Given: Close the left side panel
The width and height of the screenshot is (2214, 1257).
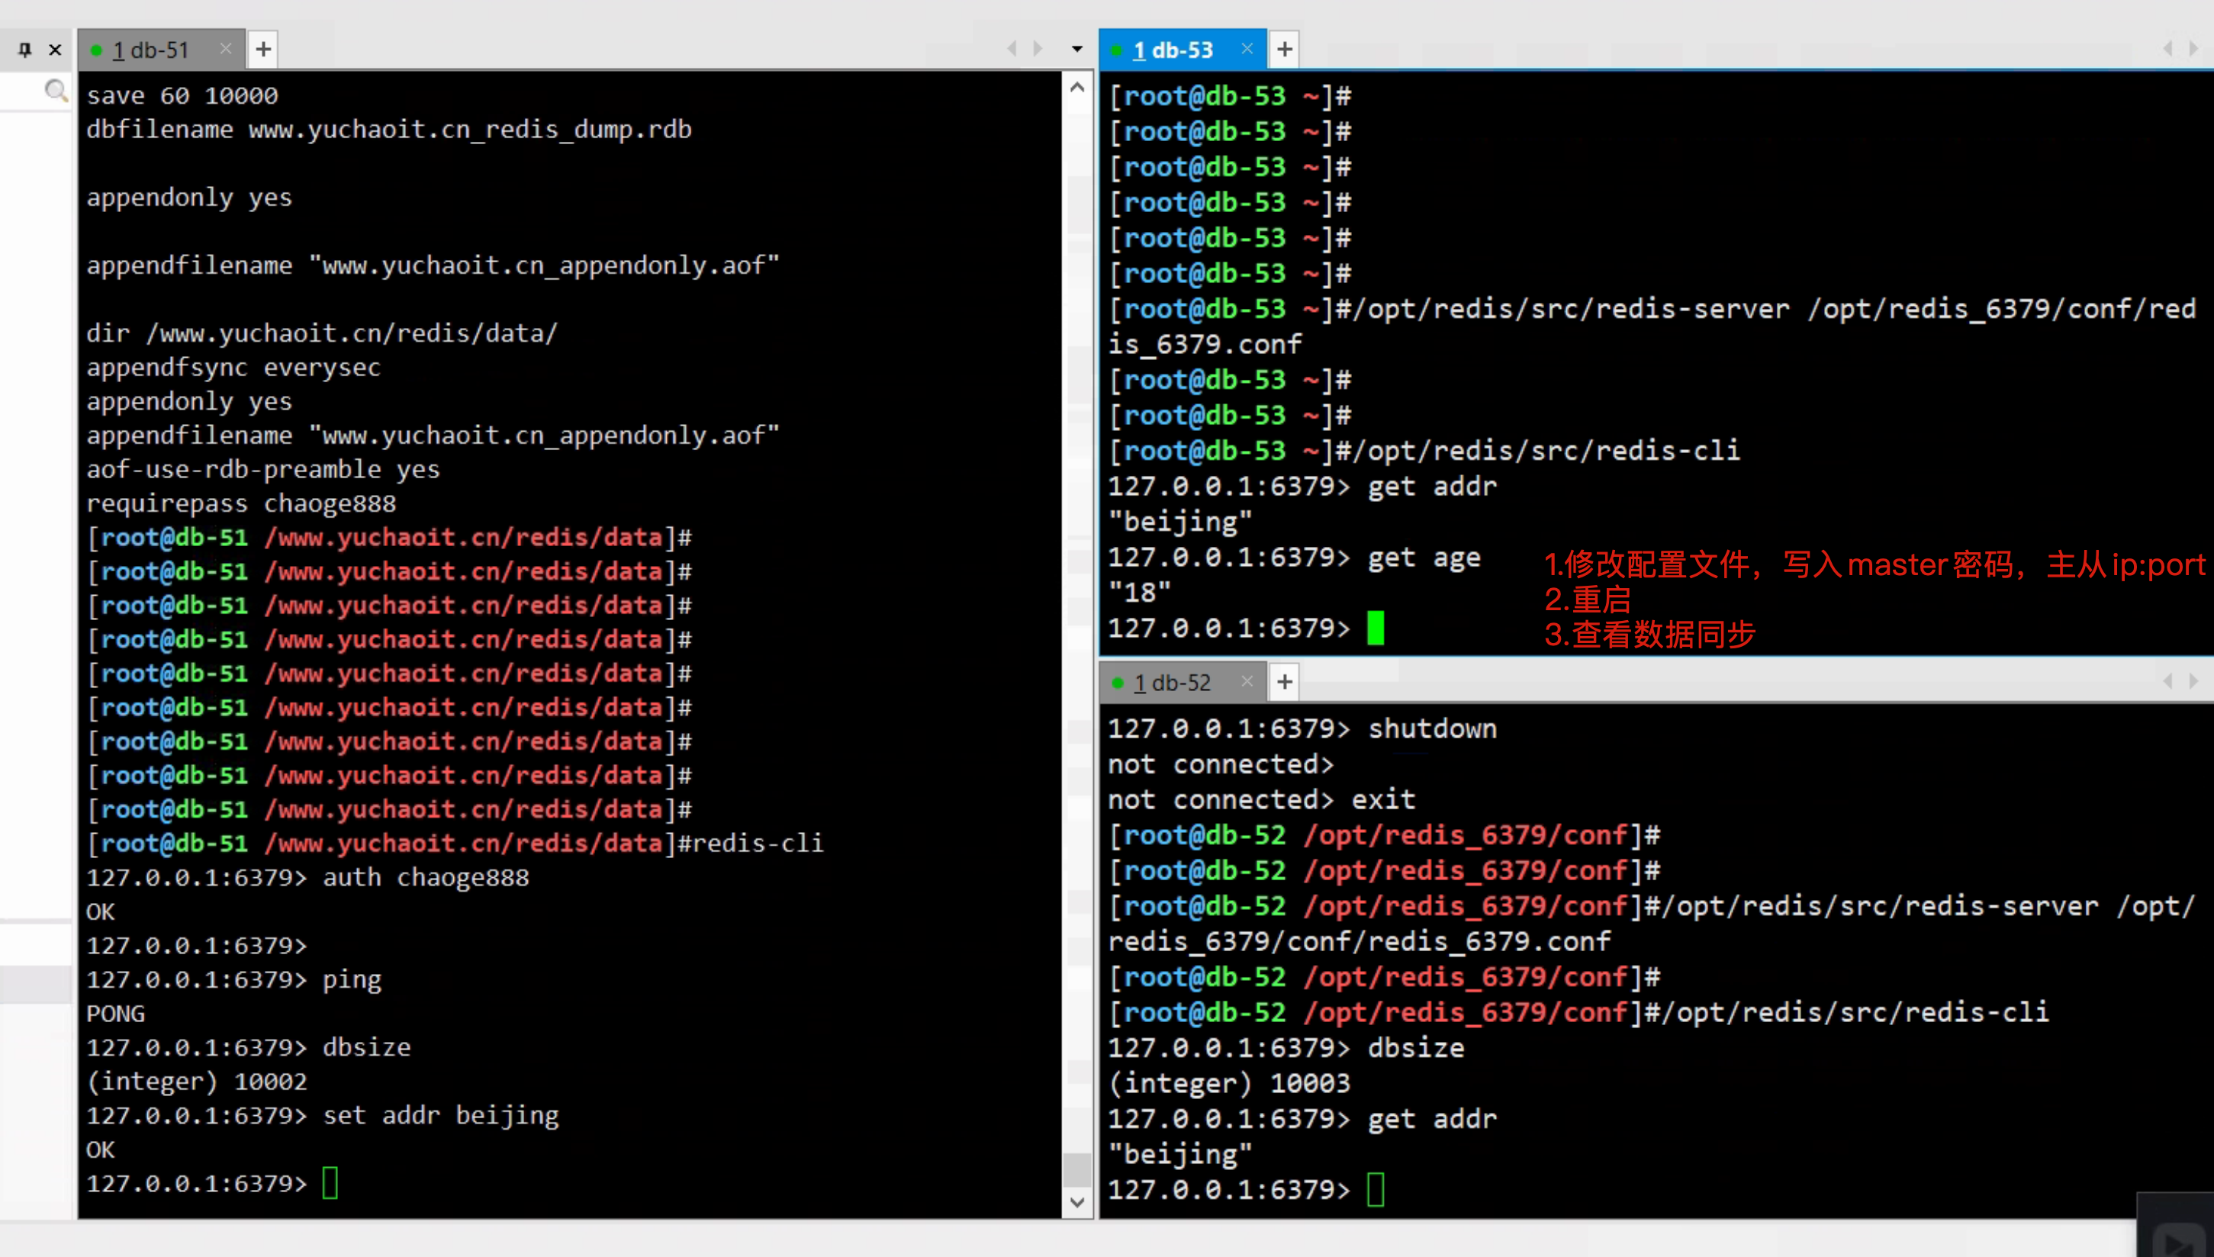Looking at the screenshot, I should [55, 50].
